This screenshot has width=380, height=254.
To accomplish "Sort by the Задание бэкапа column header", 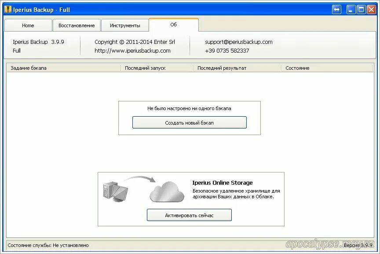I will pos(64,68).
